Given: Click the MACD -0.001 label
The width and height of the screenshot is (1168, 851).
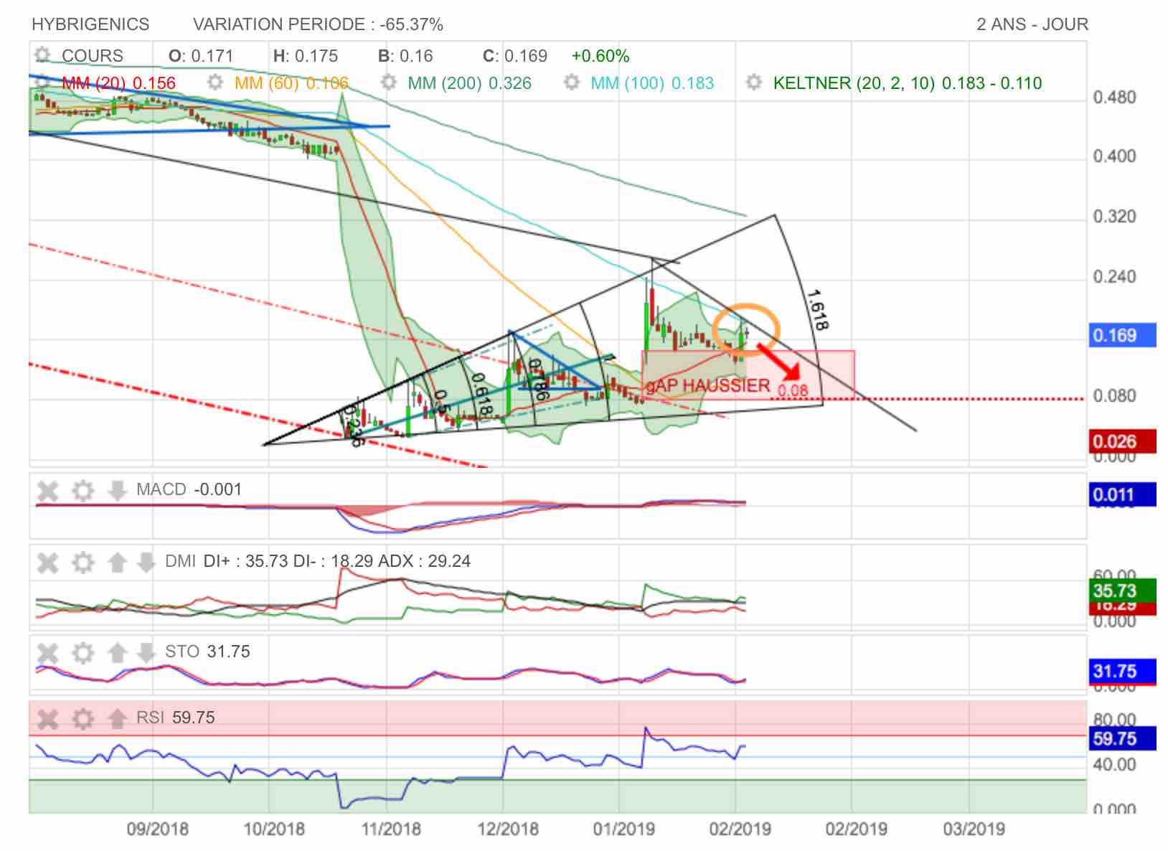Looking at the screenshot, I should [189, 489].
